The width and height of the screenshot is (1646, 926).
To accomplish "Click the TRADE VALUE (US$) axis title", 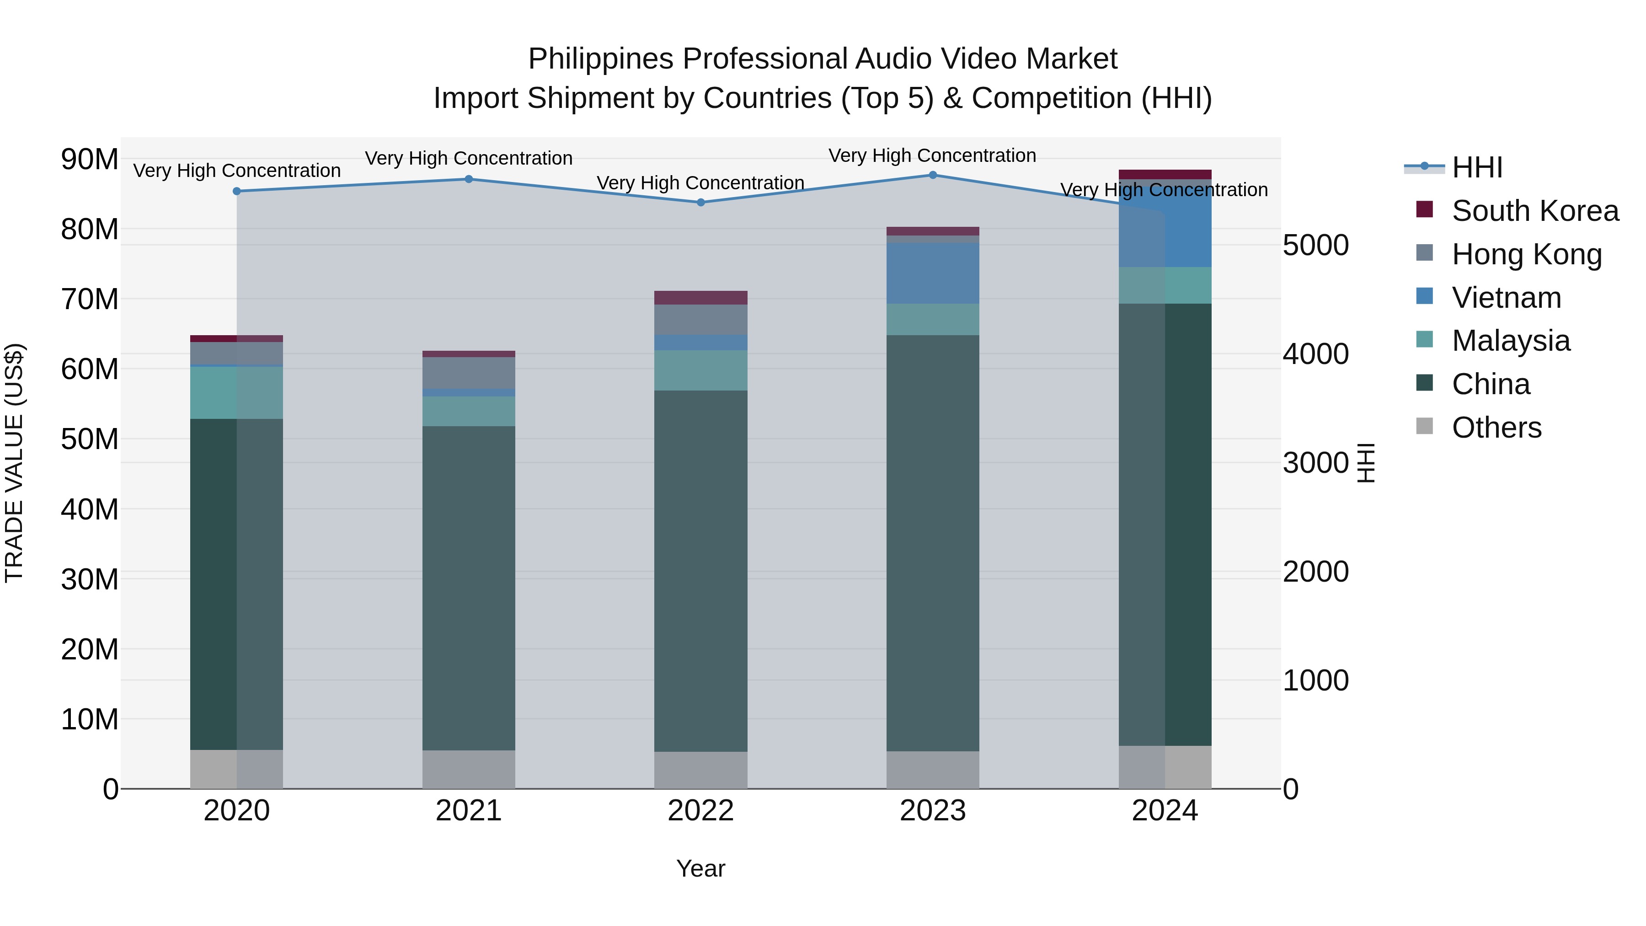I will pyautogui.click(x=15, y=463).
